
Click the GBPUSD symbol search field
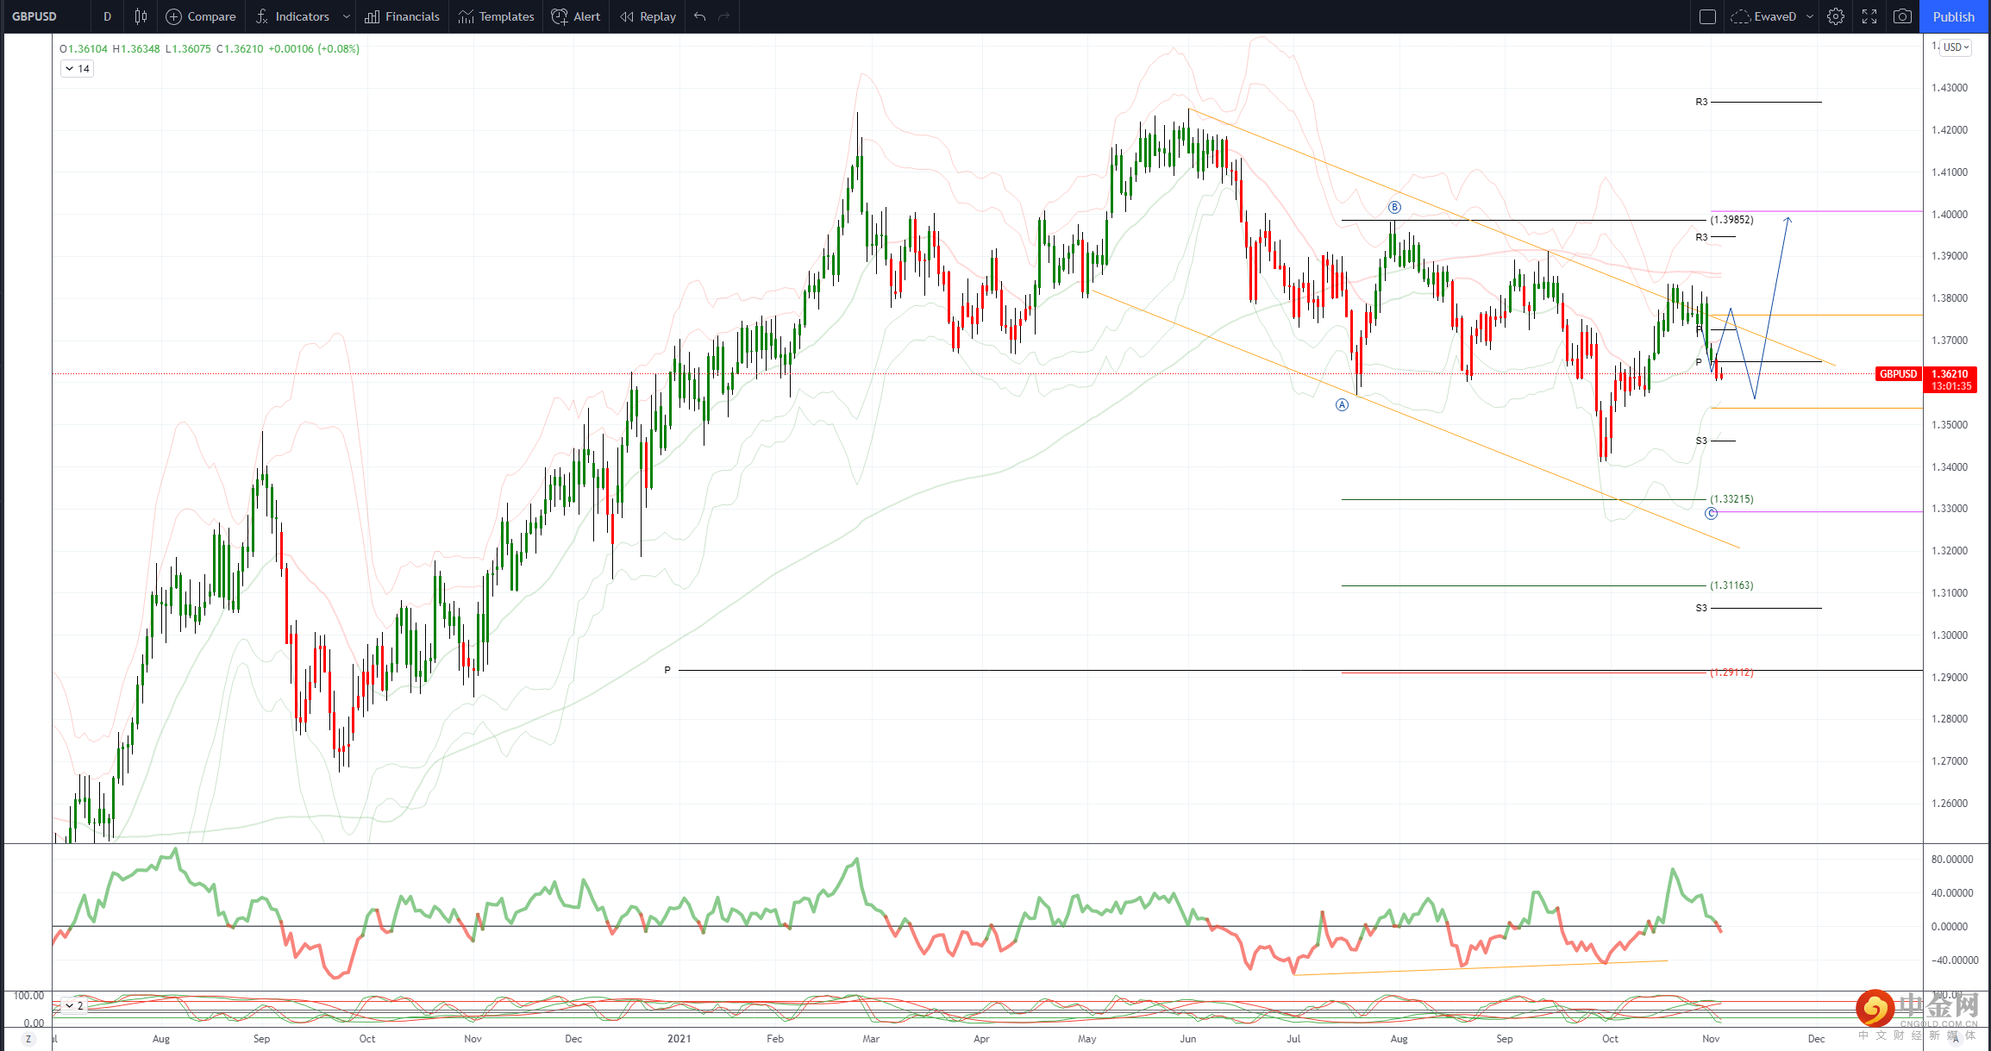pyautogui.click(x=34, y=16)
